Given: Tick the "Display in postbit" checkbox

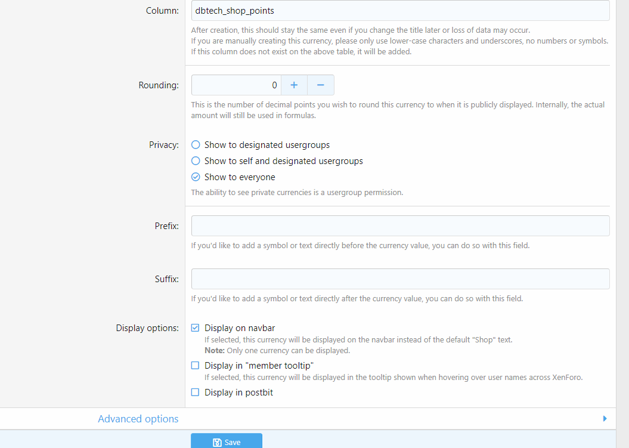Looking at the screenshot, I should [x=195, y=393].
